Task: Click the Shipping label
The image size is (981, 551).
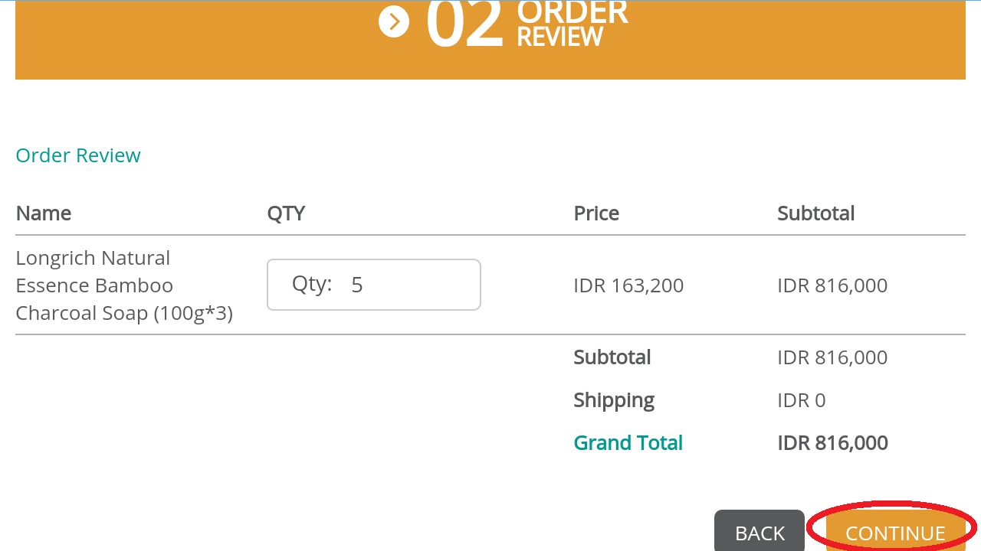Action: pos(614,400)
